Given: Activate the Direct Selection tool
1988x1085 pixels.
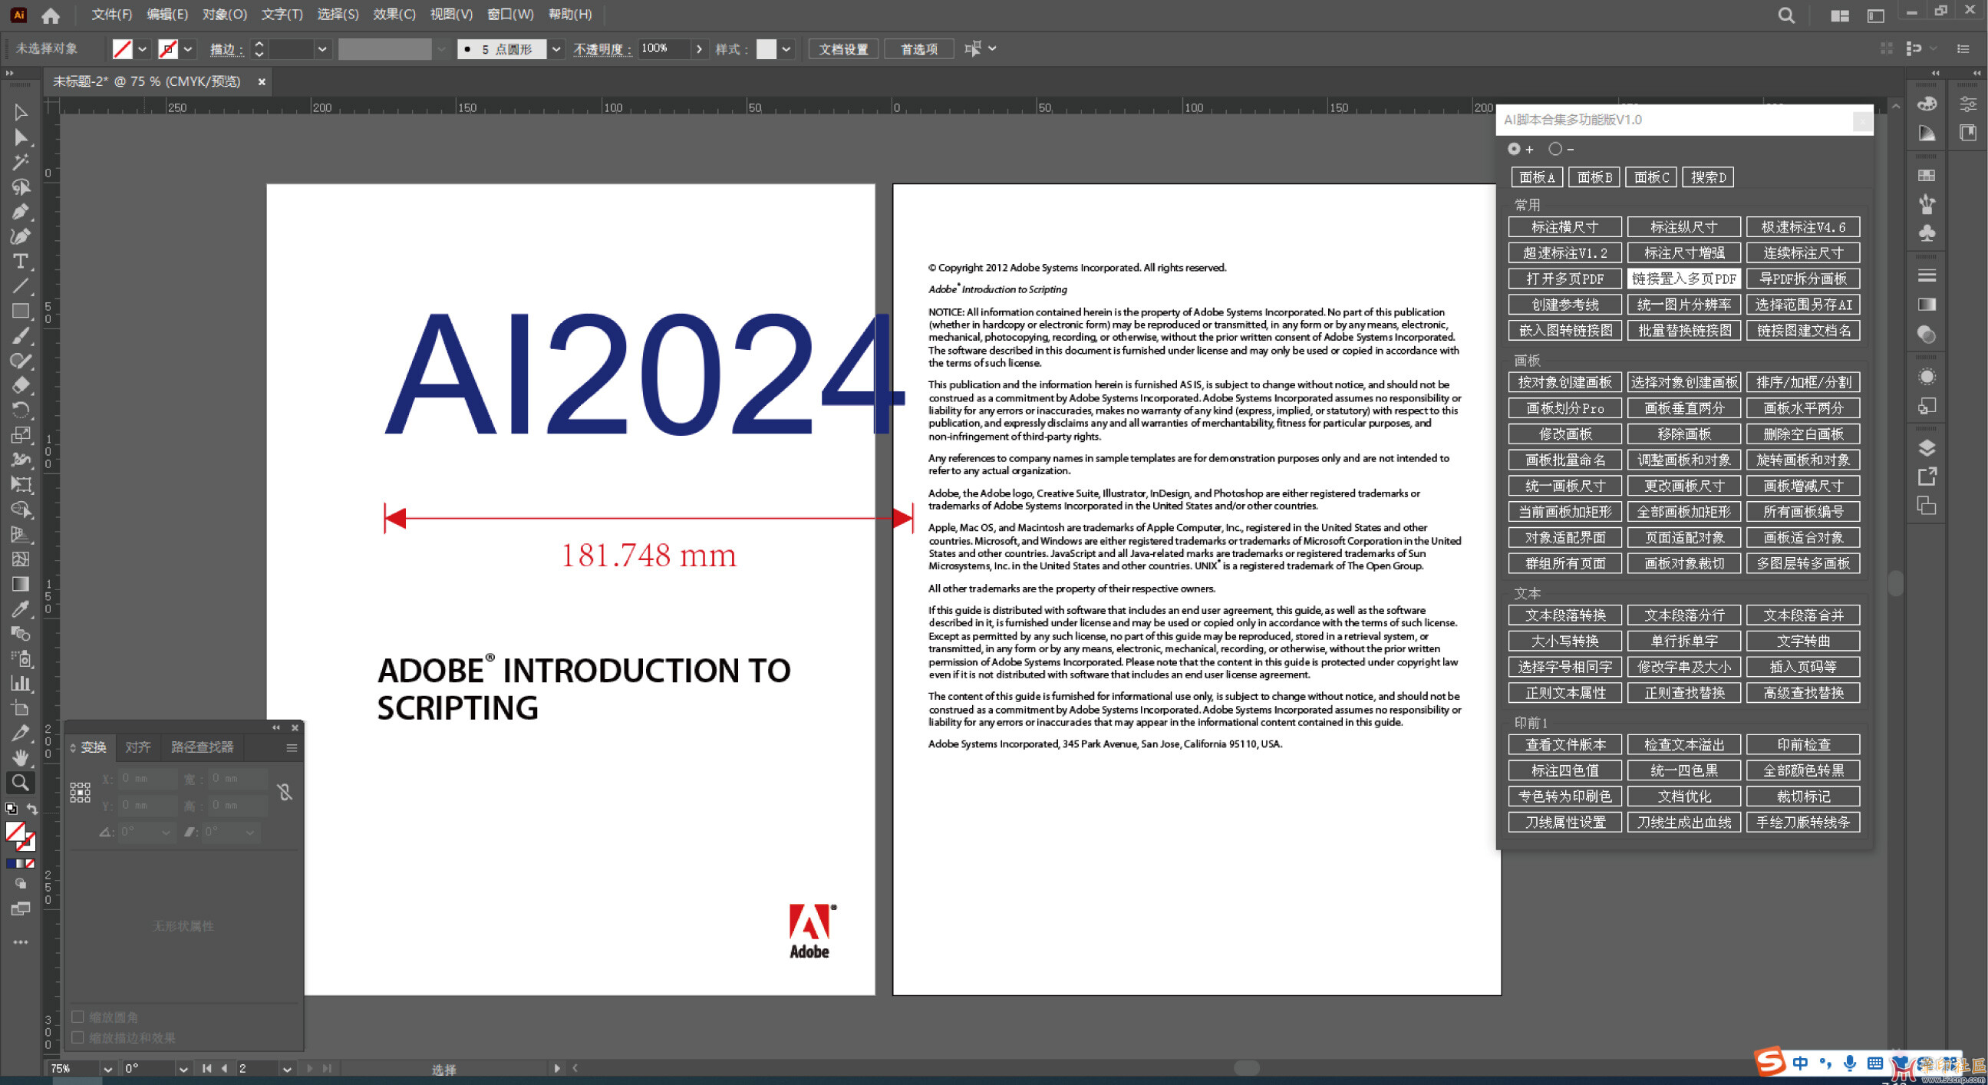Looking at the screenshot, I should 21,137.
